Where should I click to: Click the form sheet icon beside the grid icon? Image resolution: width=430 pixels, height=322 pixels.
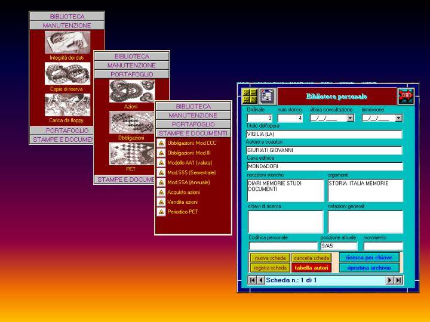pos(267,96)
